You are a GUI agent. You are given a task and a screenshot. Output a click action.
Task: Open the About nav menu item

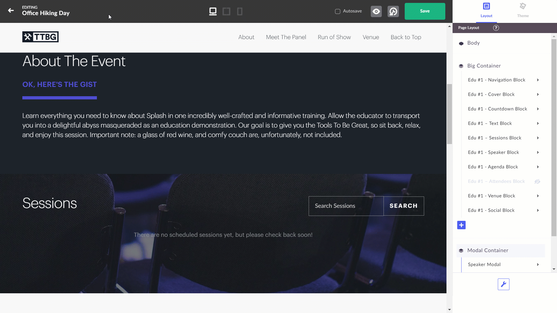(246, 37)
